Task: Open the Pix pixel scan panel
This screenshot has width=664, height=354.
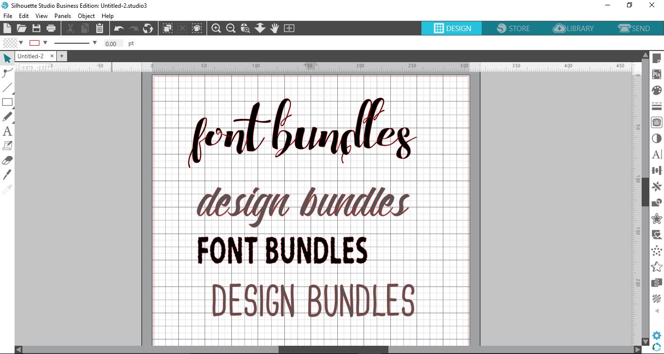Action: pos(657,75)
